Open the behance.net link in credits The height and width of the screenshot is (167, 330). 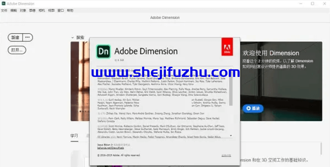[111, 148]
